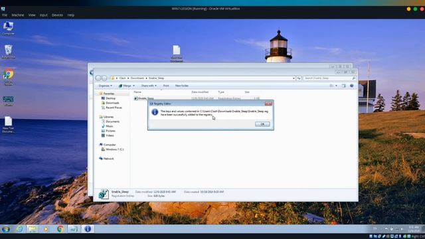Click the registry file icon in details pane
This screenshot has width=425, height=239.
click(x=104, y=194)
